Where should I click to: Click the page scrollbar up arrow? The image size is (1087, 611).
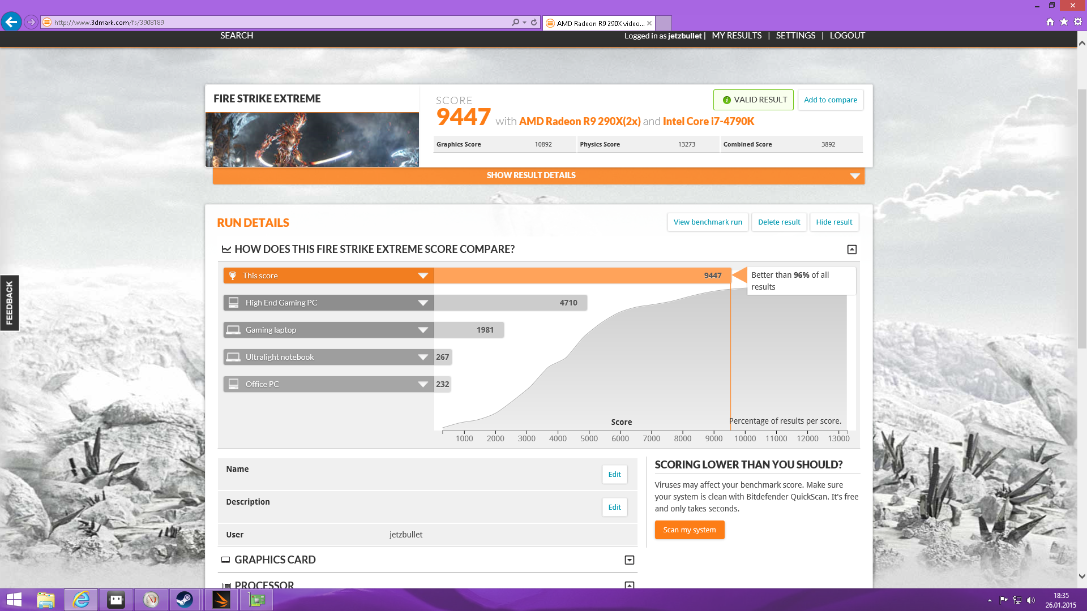[x=1082, y=44]
